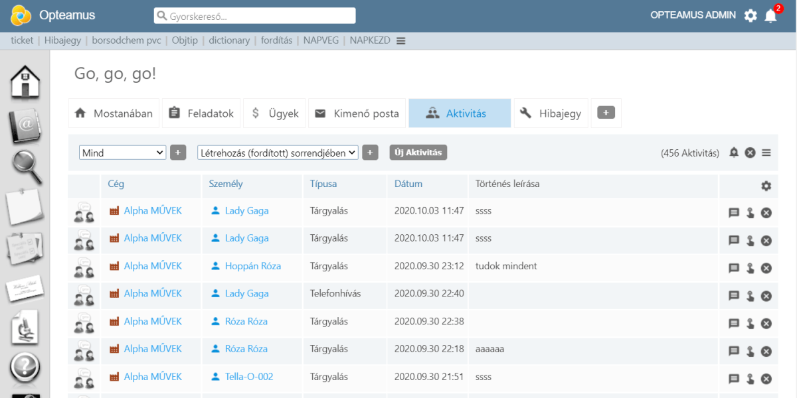Click delete icon on first activity row
The height and width of the screenshot is (398, 797).
pos(766,213)
